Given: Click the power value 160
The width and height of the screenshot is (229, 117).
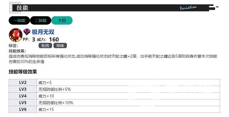Looking at the screenshot, I should (x=54, y=39).
